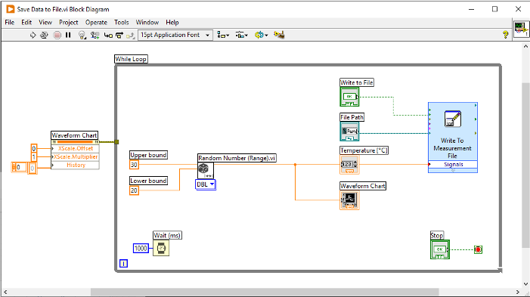
Task: Click the Run Continuously toolbar icon
Action: [x=44, y=35]
